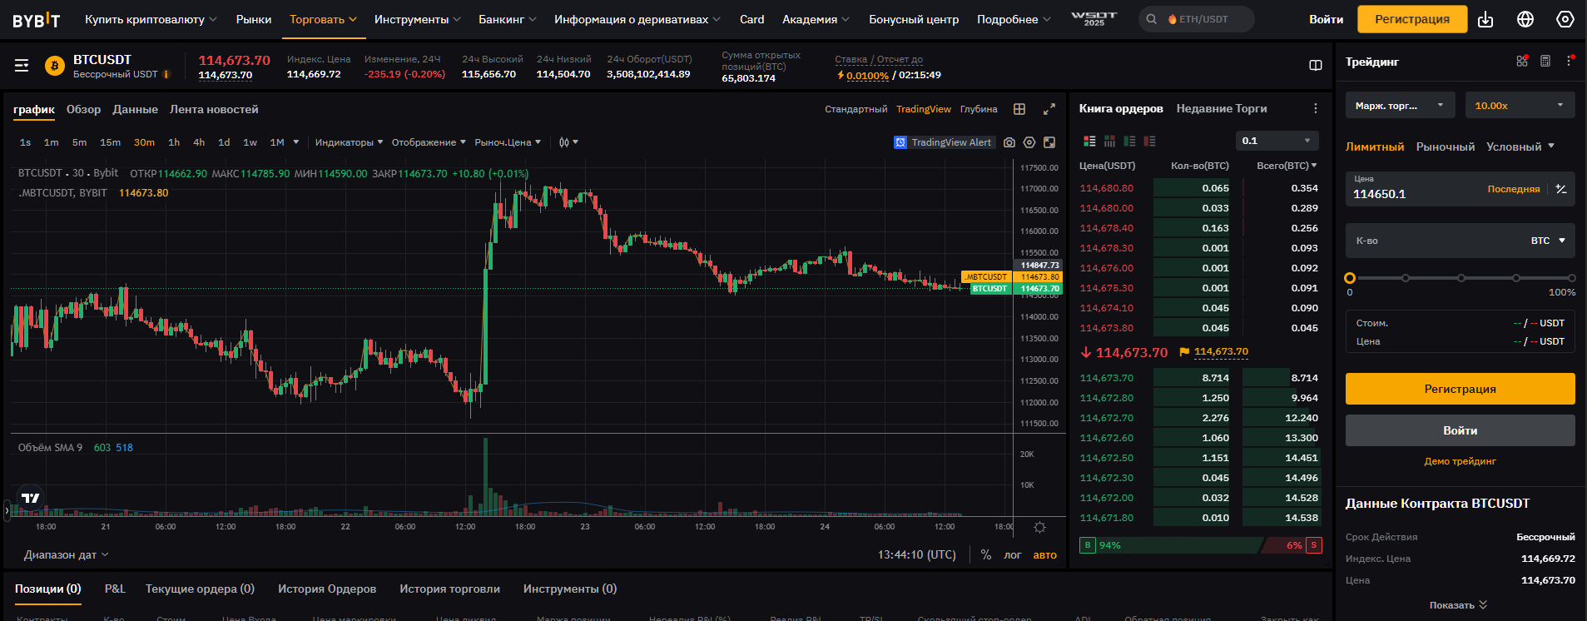
Task: Open the Марж. торг... margin mode dropdown
Action: 1401,106
